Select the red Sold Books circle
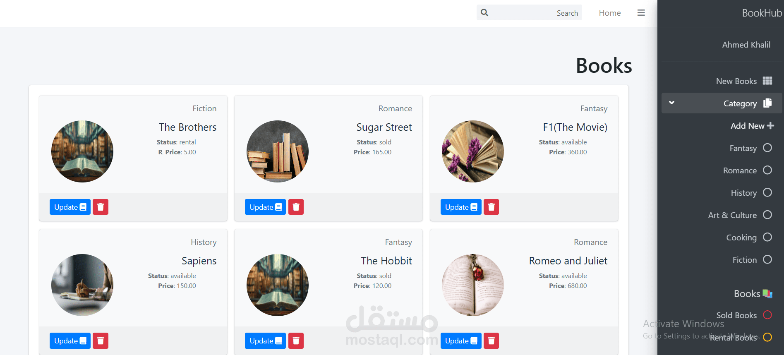This screenshot has width=784, height=355. [x=767, y=315]
